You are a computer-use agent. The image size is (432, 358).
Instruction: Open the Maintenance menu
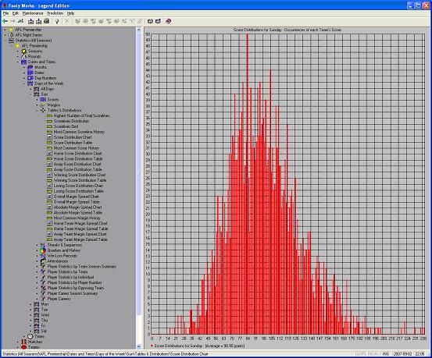pyautogui.click(x=33, y=13)
